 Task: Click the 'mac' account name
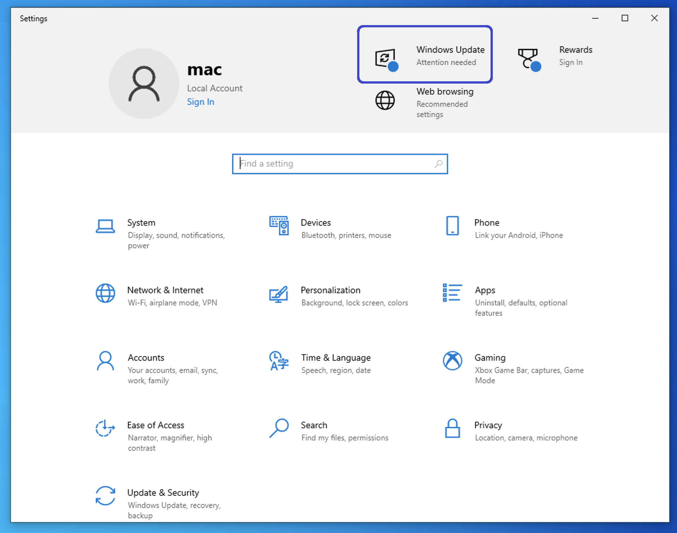coord(204,70)
